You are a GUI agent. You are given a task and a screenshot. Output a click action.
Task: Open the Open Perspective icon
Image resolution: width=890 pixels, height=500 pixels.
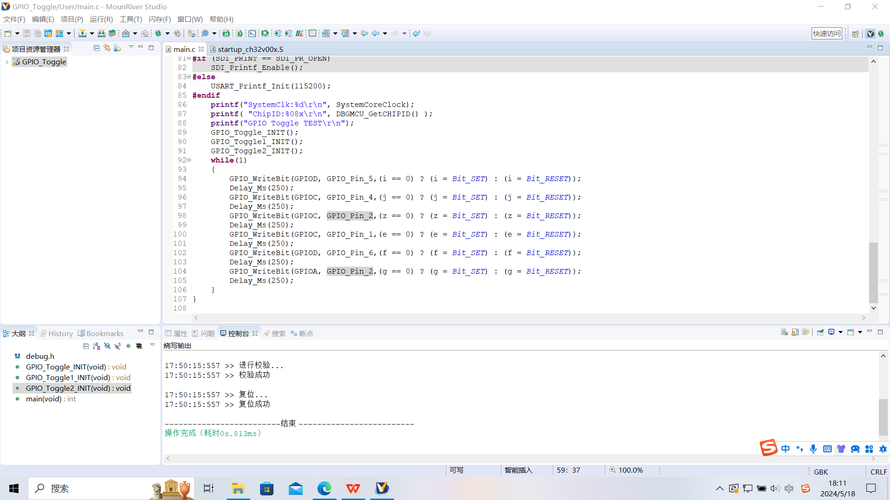pyautogui.click(x=856, y=33)
